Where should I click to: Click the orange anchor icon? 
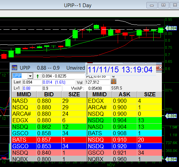click(114, 81)
